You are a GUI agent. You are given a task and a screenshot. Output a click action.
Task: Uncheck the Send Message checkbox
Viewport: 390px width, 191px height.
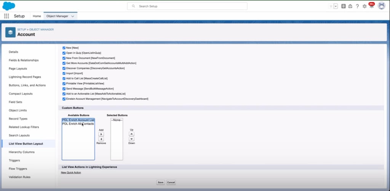coord(64,88)
